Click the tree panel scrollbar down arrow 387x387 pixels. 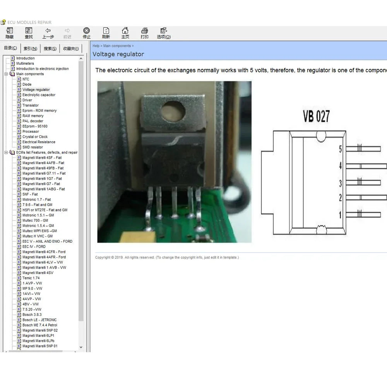tap(80, 347)
